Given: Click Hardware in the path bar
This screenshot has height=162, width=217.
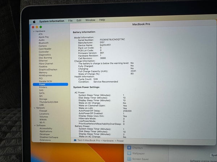Looking at the screenshot, I should tap(108, 141).
